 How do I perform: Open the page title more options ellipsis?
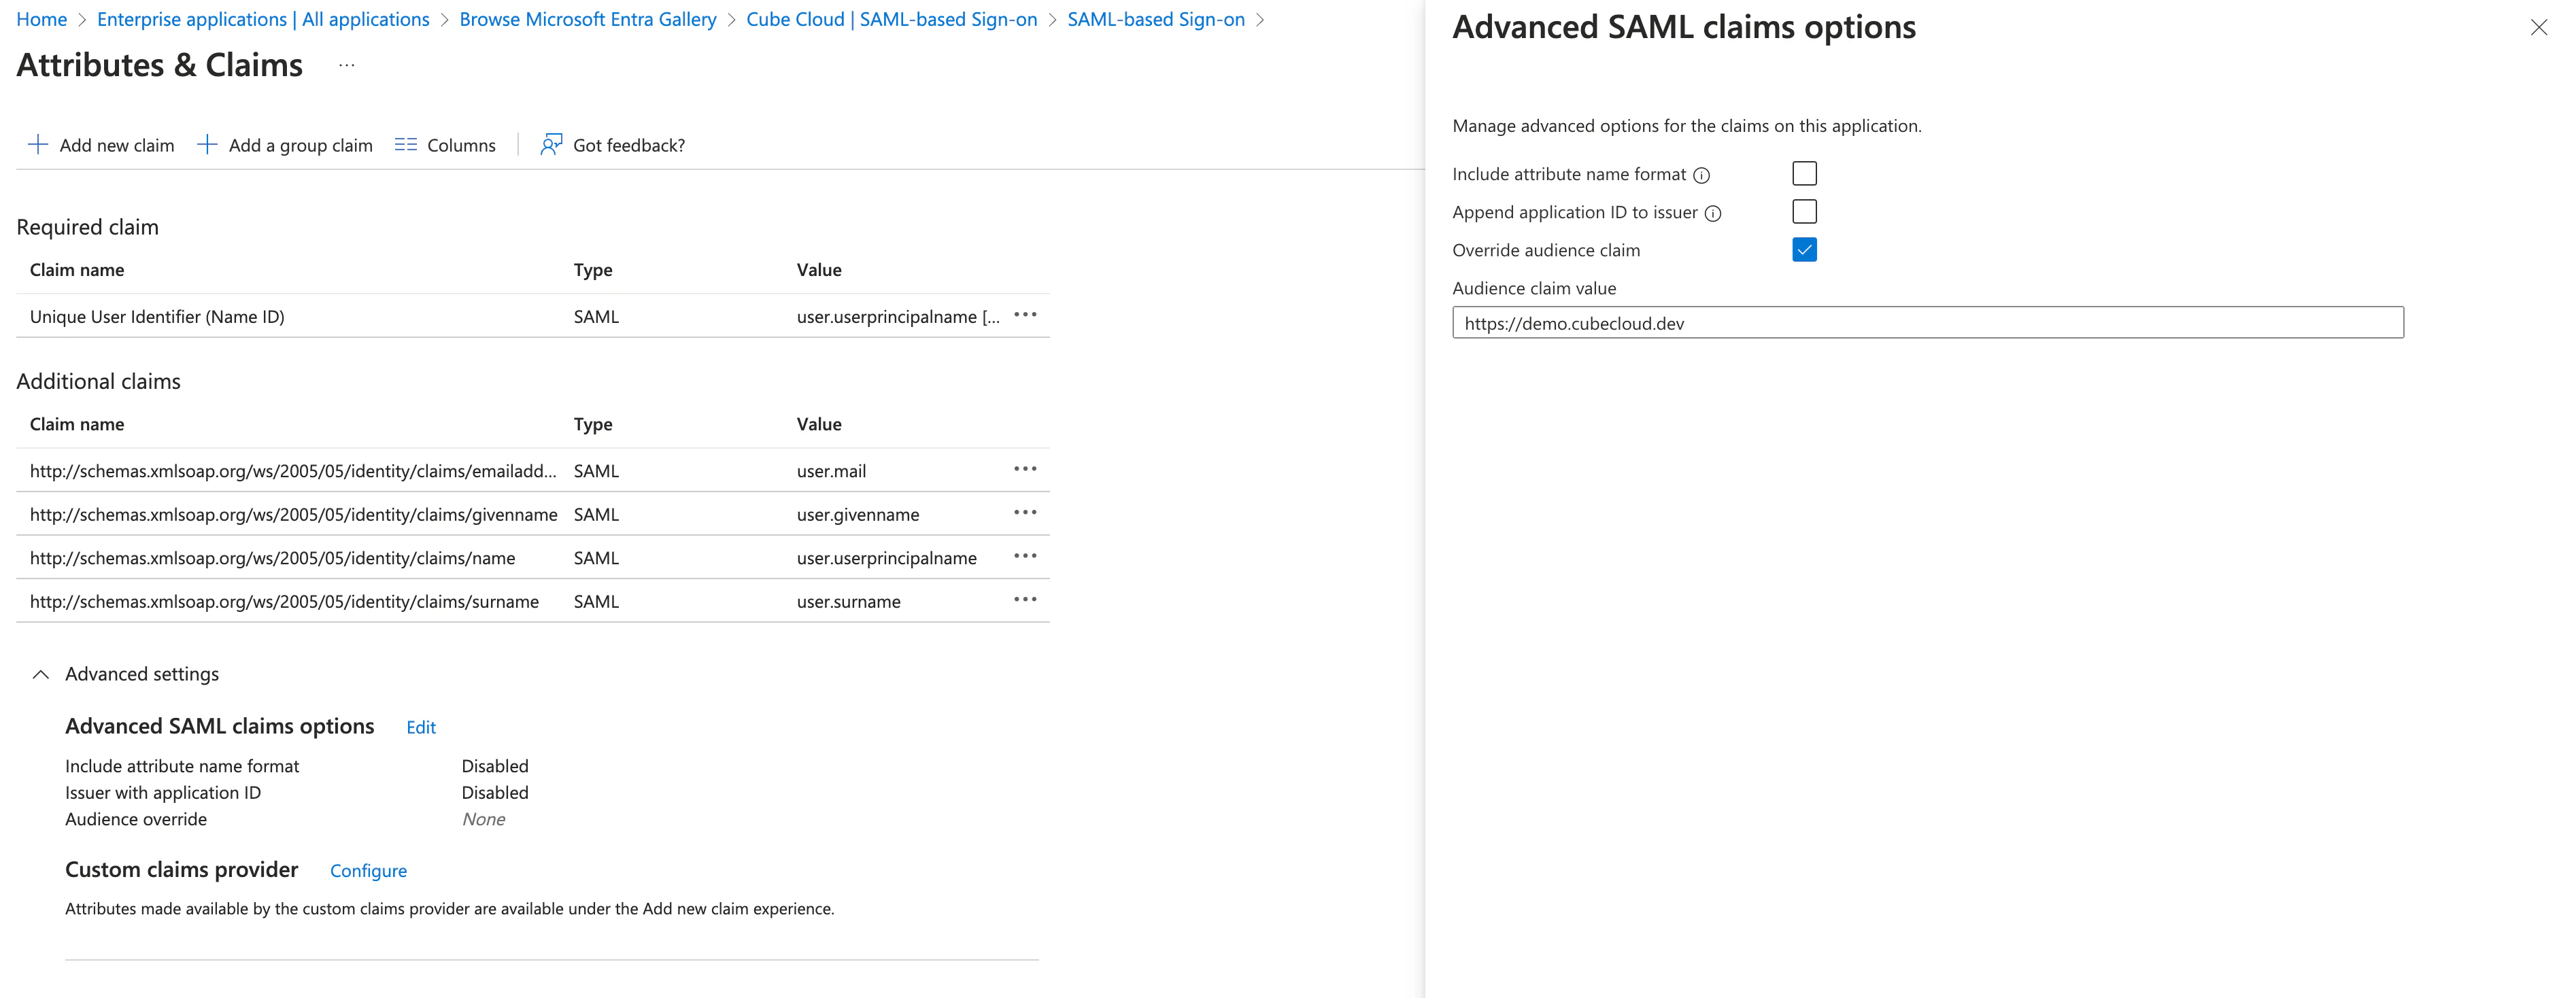click(x=346, y=66)
